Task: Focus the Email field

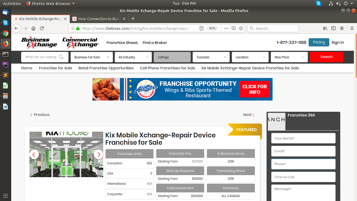Action: coord(303,151)
